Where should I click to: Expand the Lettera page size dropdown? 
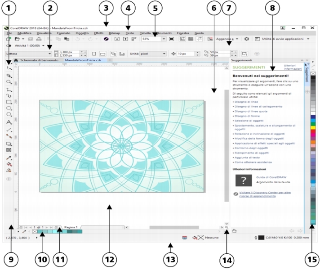(50, 54)
